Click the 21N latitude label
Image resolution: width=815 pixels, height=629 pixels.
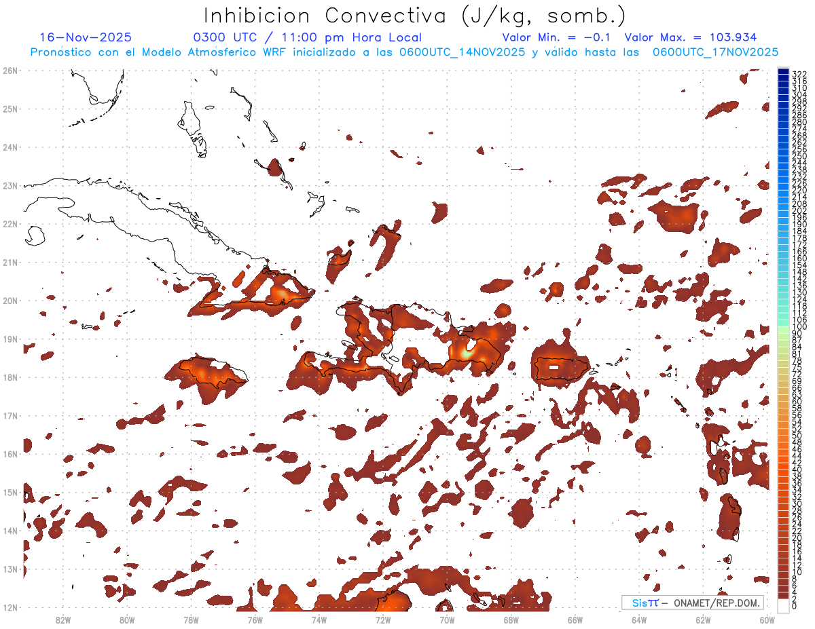pyautogui.click(x=10, y=262)
